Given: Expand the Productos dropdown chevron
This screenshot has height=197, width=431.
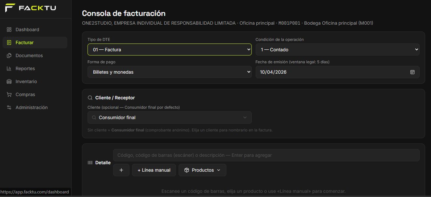Looking at the screenshot, I should pos(219,170).
